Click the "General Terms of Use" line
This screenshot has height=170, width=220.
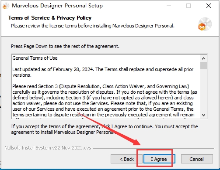click(35, 58)
